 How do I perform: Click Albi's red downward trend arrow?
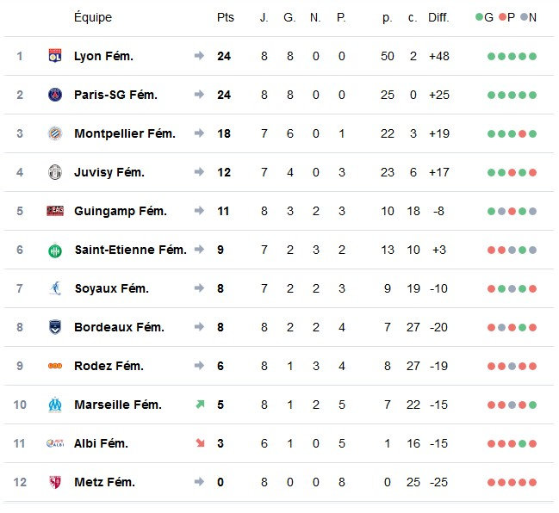[x=199, y=443]
